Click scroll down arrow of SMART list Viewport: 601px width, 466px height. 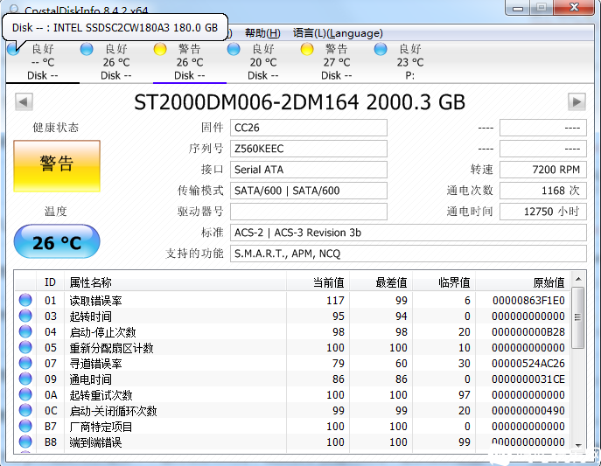click(578, 445)
